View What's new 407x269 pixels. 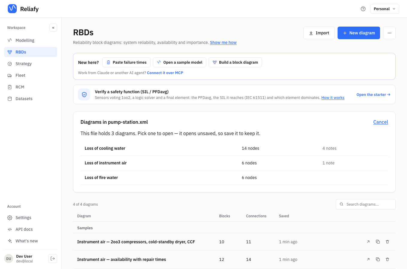[x=31, y=241]
